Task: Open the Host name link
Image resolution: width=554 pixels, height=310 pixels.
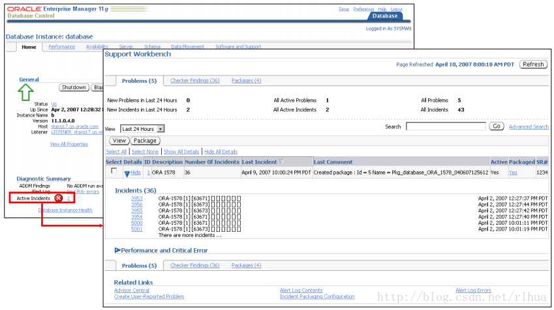Action: coord(75,126)
